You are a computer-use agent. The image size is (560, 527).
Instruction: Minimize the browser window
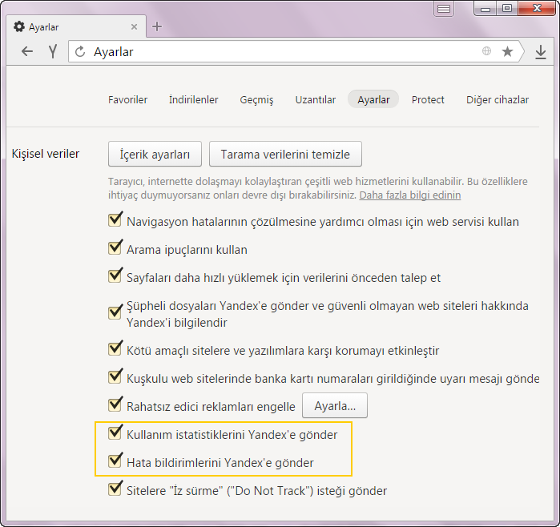(485, 8)
